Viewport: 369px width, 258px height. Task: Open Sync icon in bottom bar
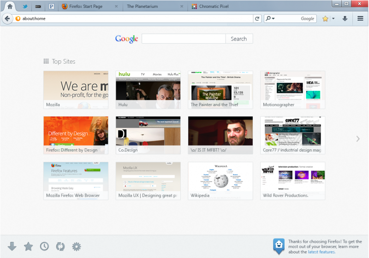[60, 246]
